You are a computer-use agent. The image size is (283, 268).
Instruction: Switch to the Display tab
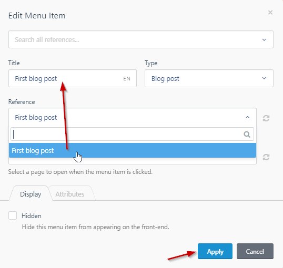(x=31, y=194)
